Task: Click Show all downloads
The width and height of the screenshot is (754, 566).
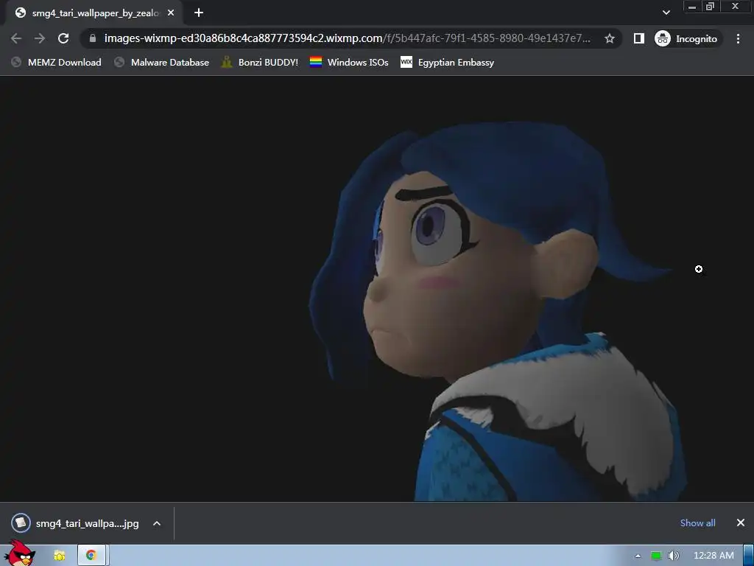Action: point(698,523)
